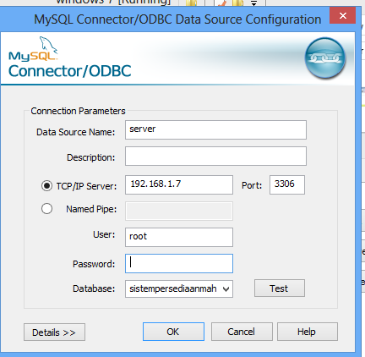Click the User field containing root
The image size is (365, 357).
pyautogui.click(x=179, y=237)
